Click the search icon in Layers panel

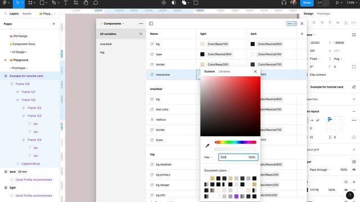(x=6, y=13)
